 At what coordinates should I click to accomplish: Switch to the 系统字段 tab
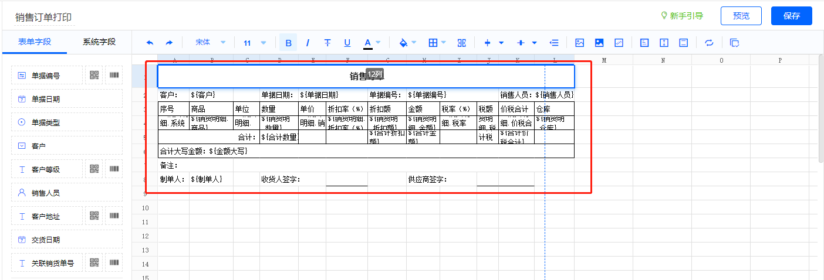click(x=99, y=42)
